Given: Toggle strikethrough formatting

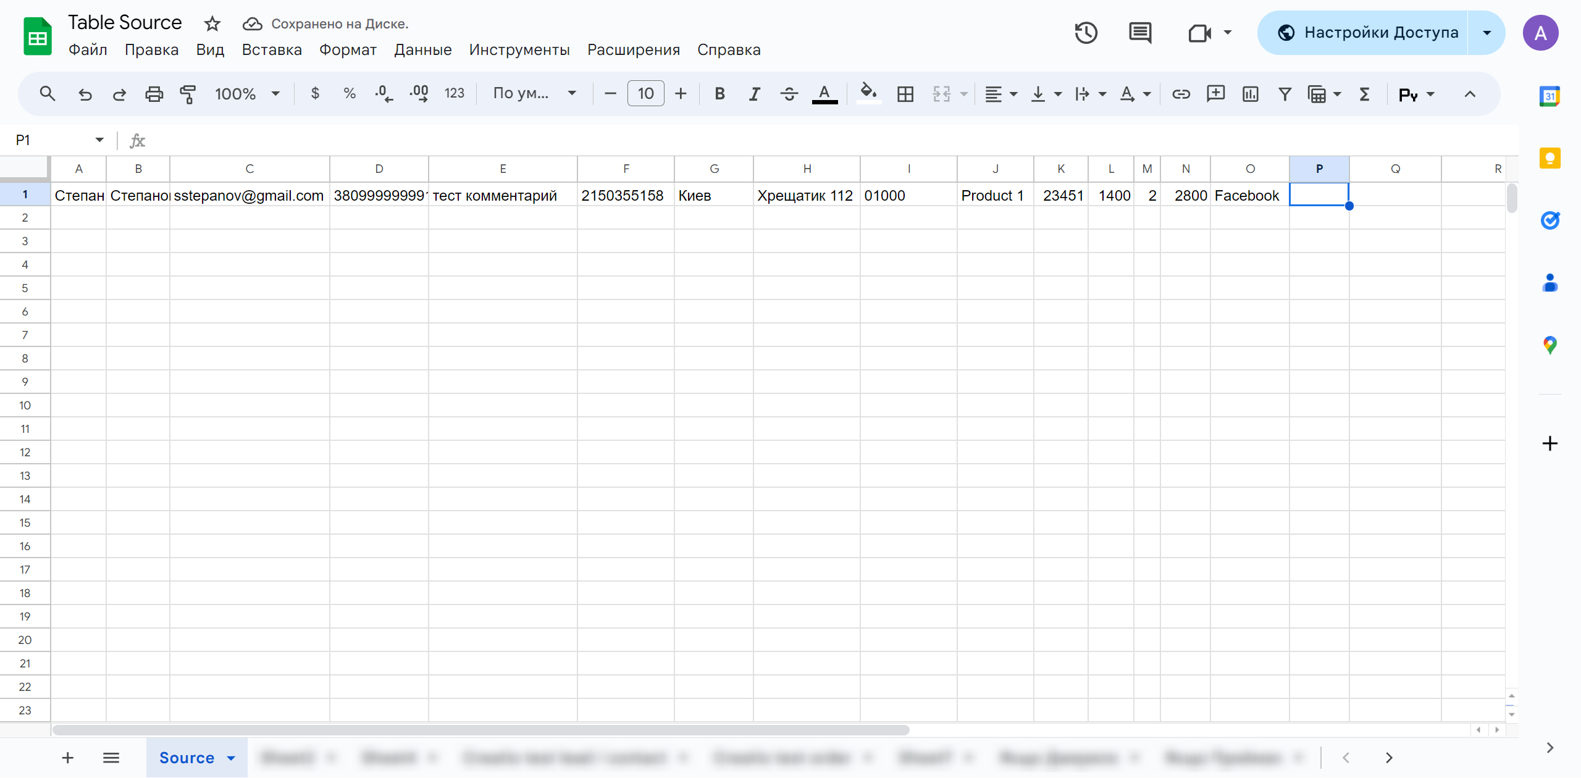Looking at the screenshot, I should click(x=789, y=94).
